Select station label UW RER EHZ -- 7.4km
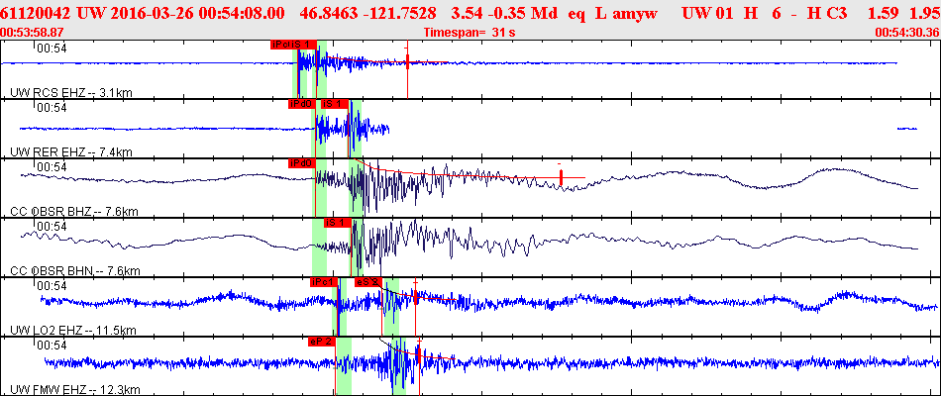Viewport: 941px width, 396px height. point(71,152)
